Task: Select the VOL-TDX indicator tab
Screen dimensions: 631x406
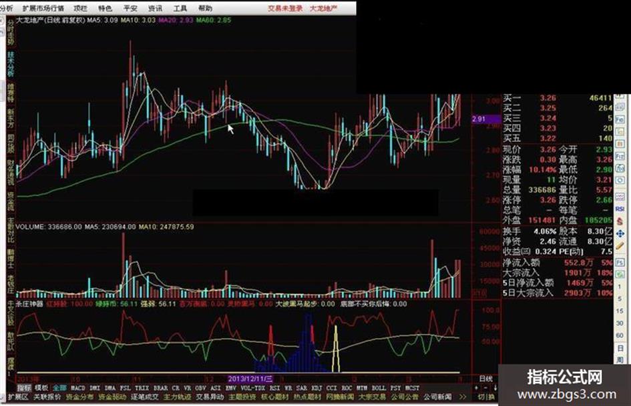Action: 252,388
